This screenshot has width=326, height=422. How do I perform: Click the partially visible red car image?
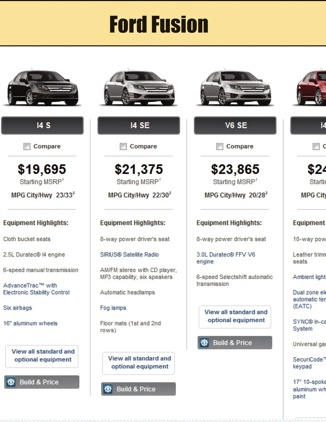tap(312, 88)
